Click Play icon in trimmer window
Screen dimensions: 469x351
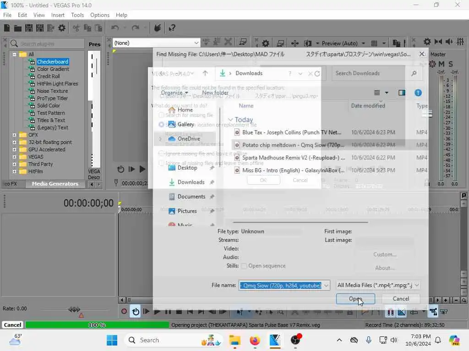142,169
